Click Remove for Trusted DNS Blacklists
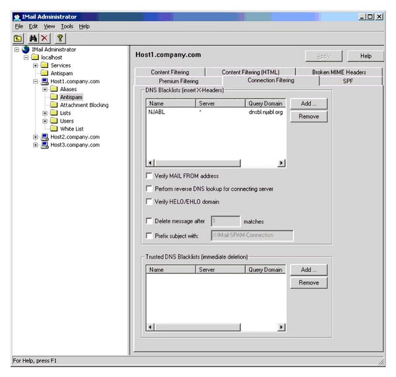396x377 pixels. 309,283
